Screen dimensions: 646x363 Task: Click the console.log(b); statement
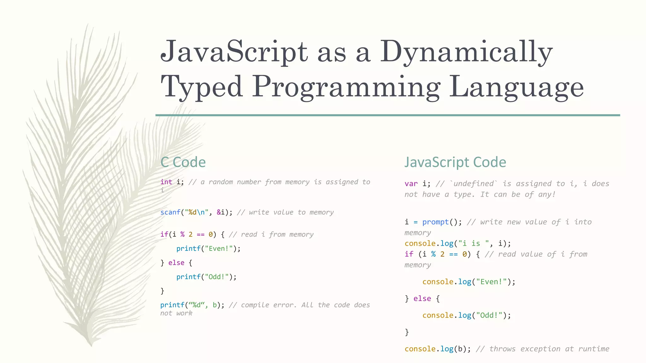(x=438, y=349)
